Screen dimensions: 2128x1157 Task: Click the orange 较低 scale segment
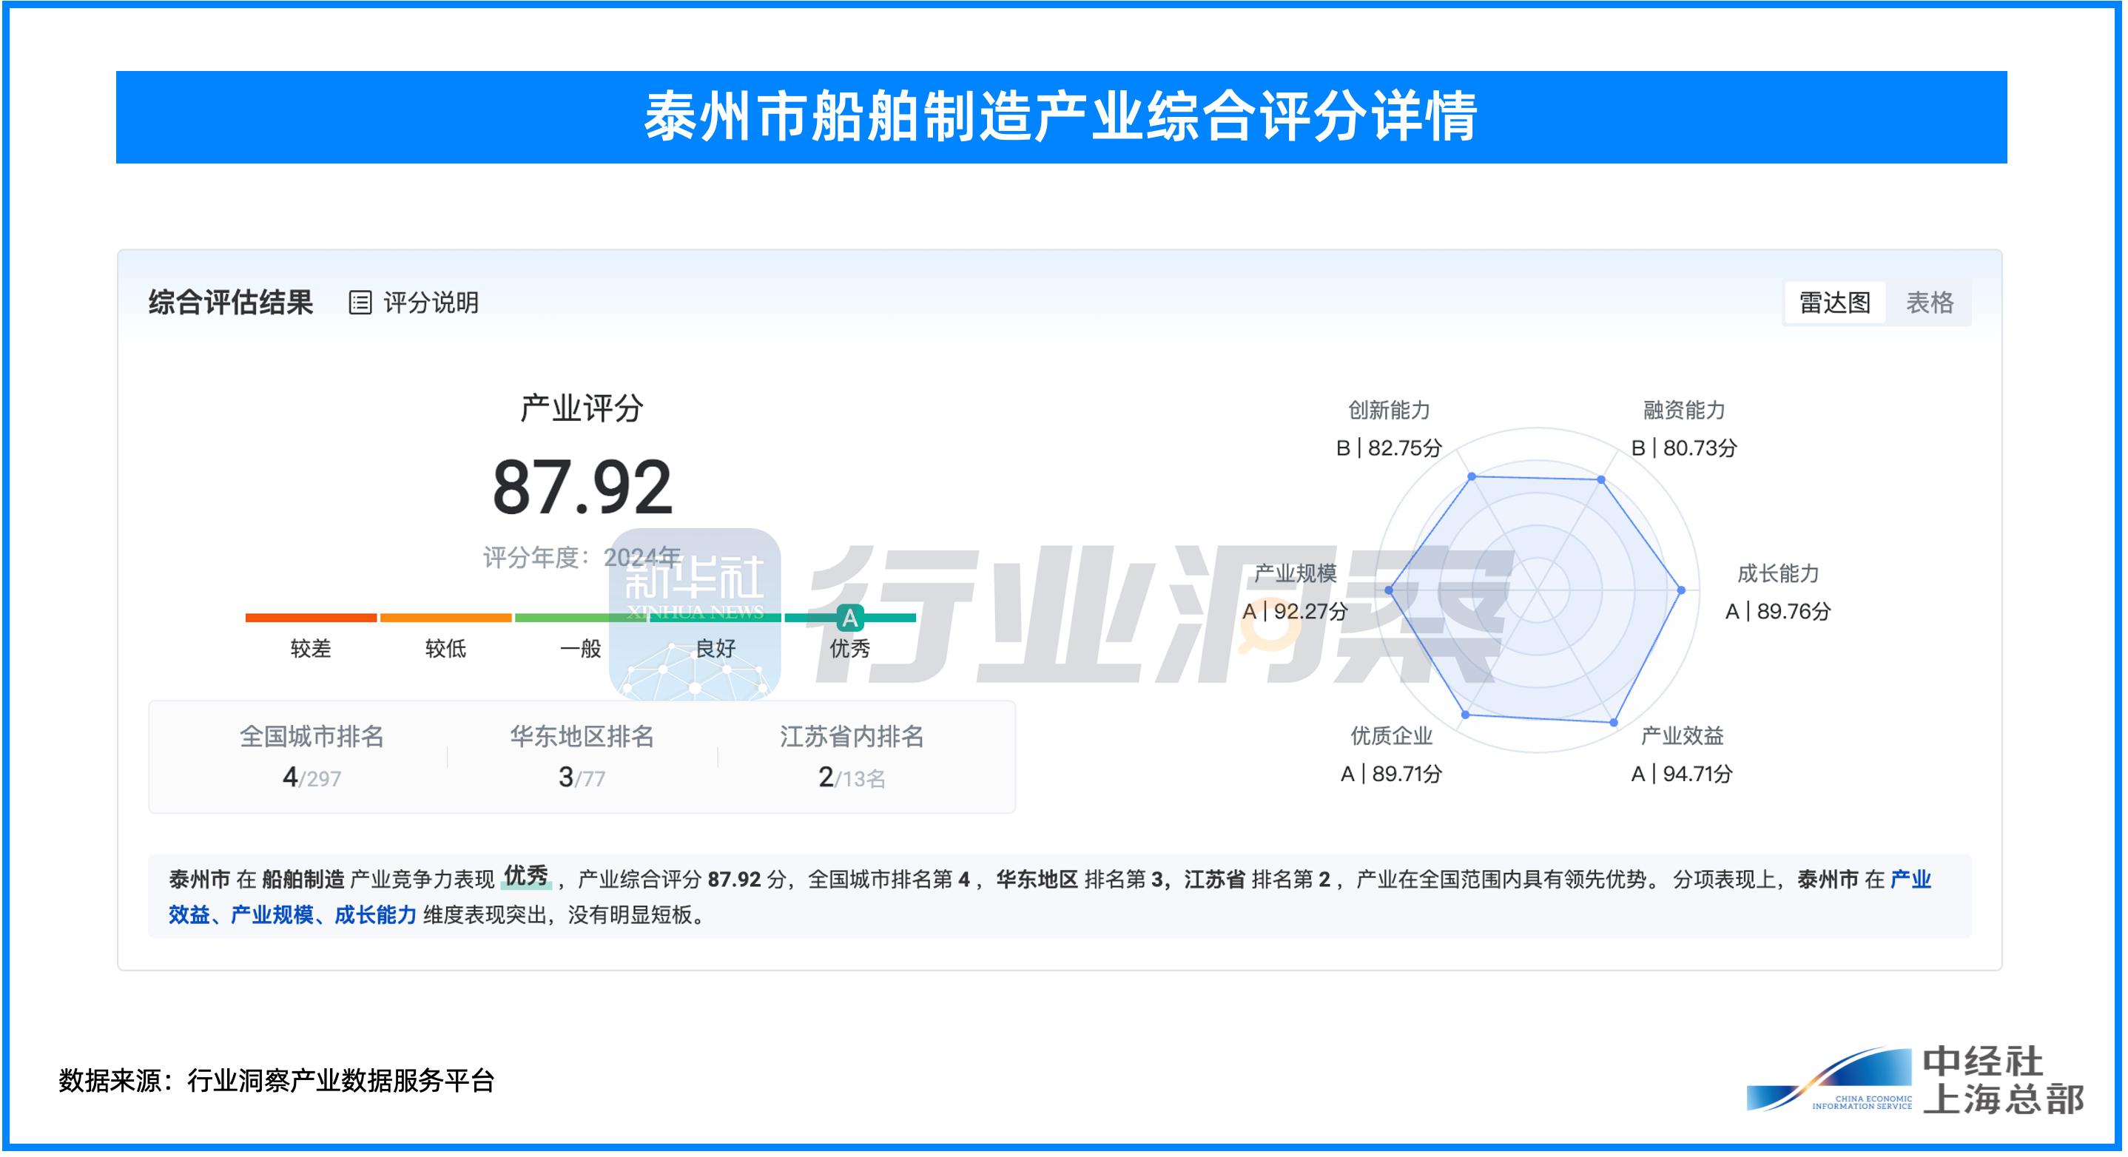point(445,617)
